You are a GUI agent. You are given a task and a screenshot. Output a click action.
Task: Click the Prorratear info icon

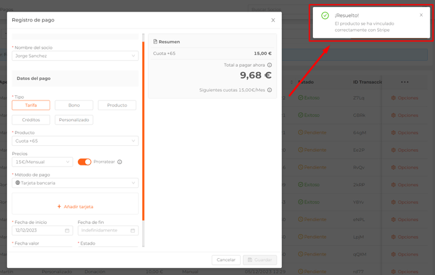point(119,162)
